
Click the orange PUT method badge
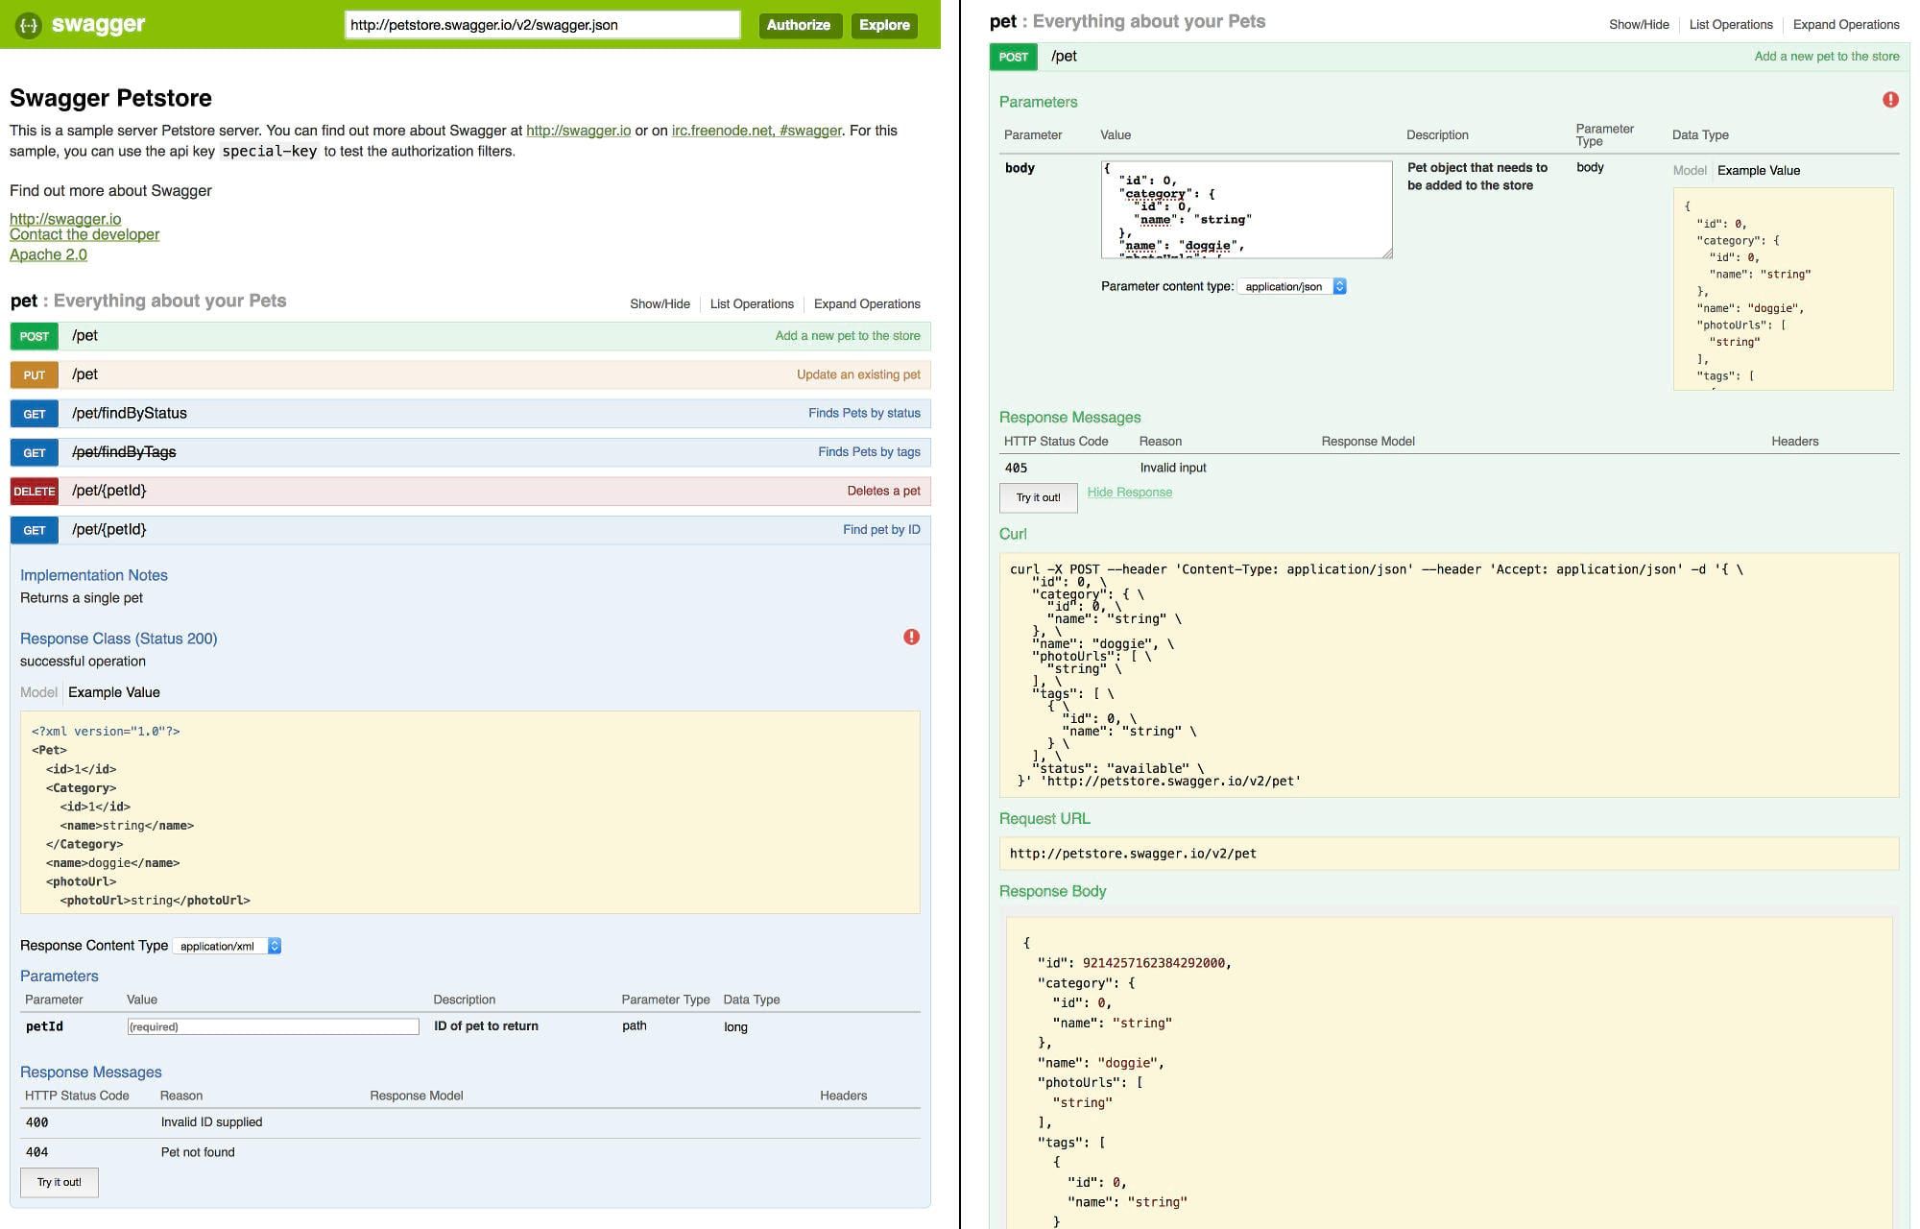click(35, 375)
